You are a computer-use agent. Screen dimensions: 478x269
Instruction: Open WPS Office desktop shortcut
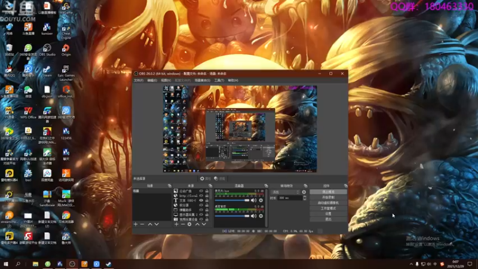pos(28,113)
